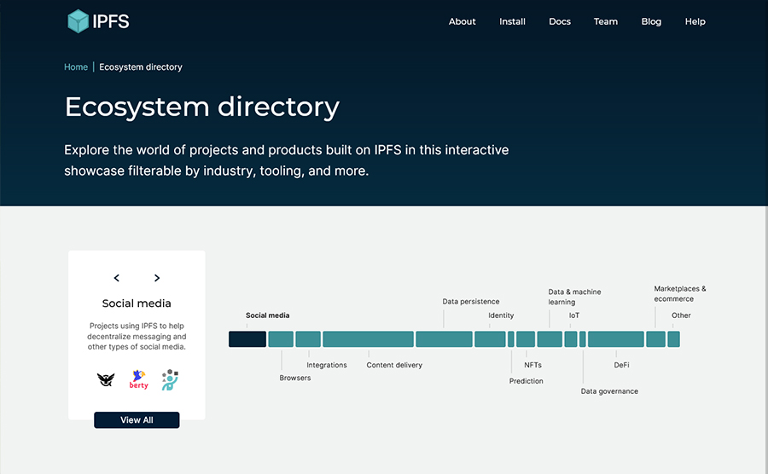Open the Berty project logo
768x474 pixels.
pos(138,379)
